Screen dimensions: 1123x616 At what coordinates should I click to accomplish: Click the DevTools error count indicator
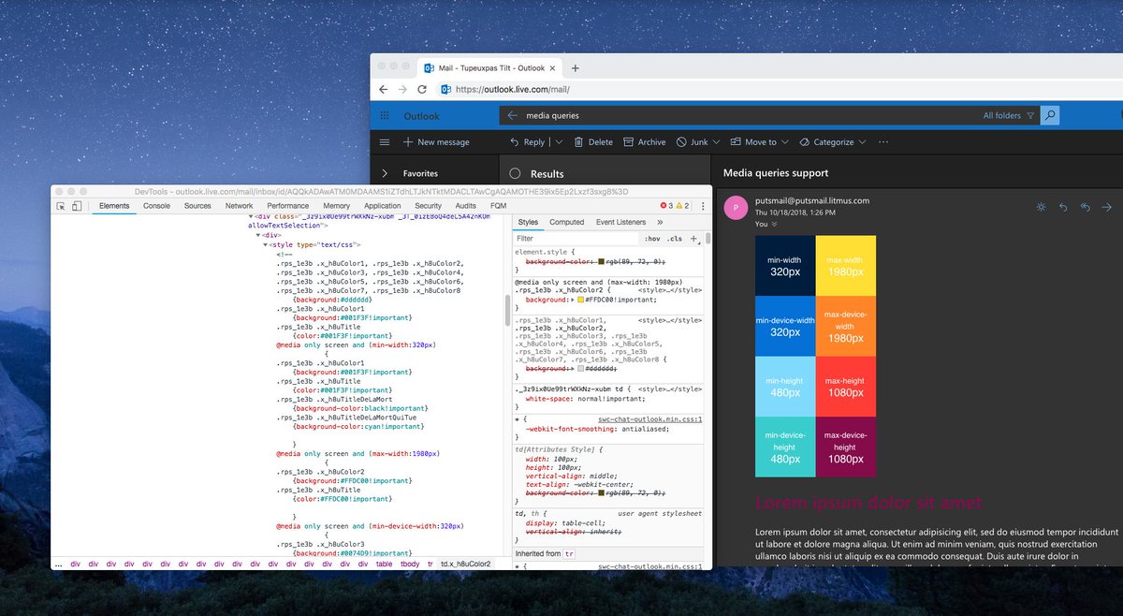[x=668, y=206]
